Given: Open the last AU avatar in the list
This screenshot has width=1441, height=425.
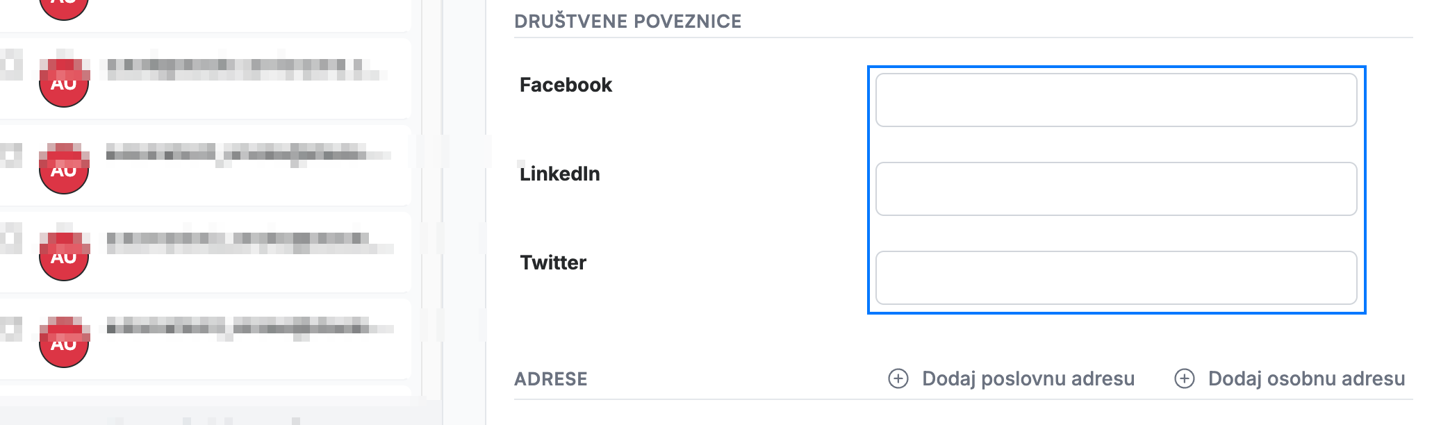Looking at the screenshot, I should 64,342.
